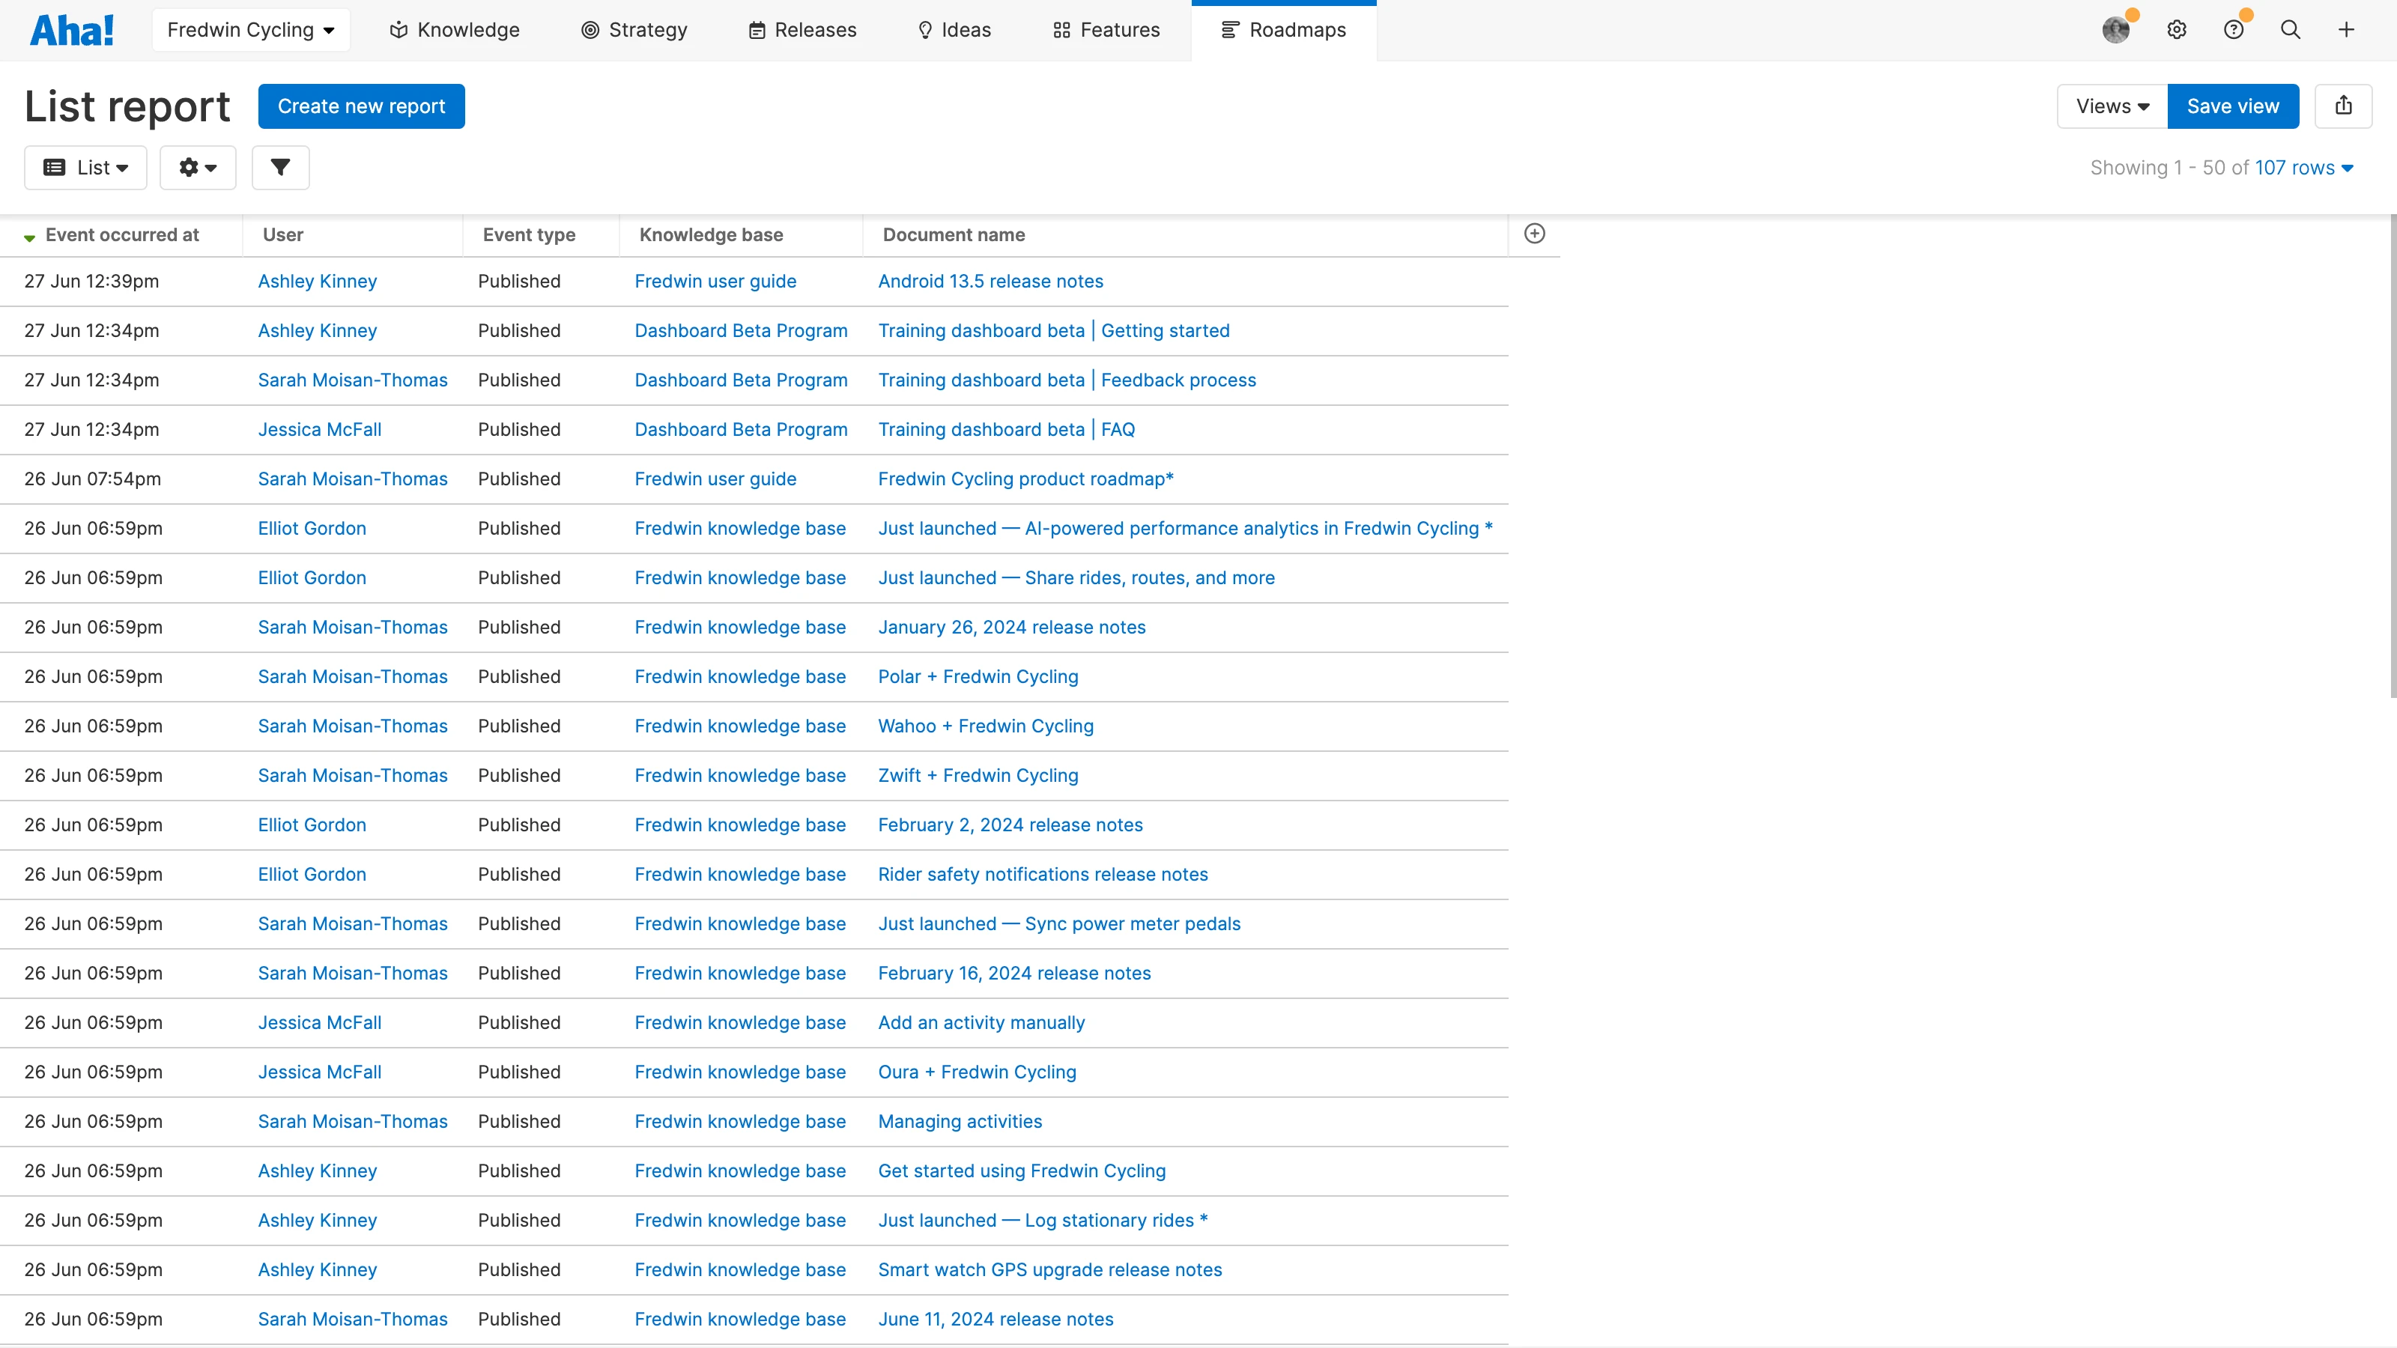Viewport: 2397px width, 1348px height.
Task: Open the 107 rows pagination dropdown
Action: pyautogui.click(x=2304, y=168)
